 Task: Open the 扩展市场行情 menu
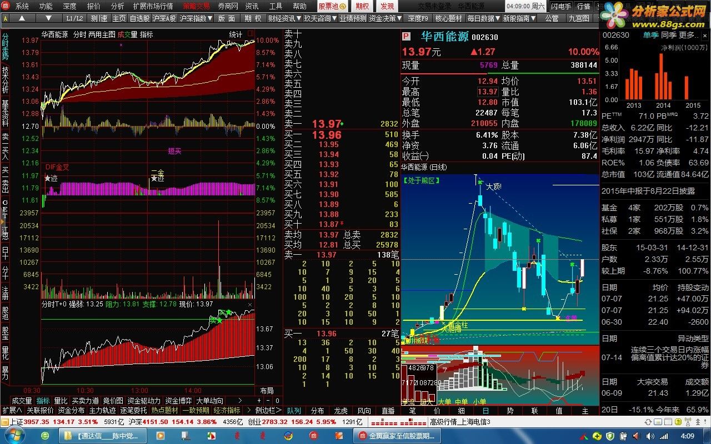(153, 6)
